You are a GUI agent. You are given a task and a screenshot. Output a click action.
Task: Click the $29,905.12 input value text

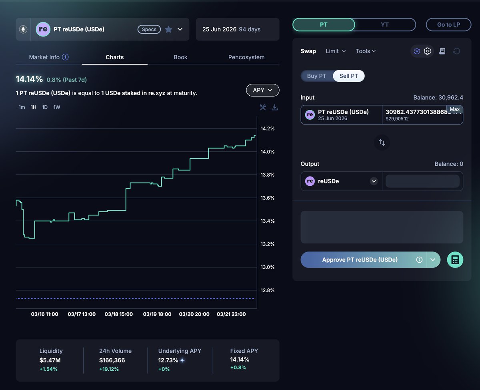pyautogui.click(x=397, y=119)
